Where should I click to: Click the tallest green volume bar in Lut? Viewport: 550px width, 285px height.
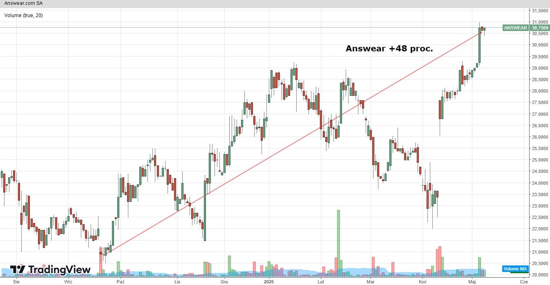coord(338,243)
